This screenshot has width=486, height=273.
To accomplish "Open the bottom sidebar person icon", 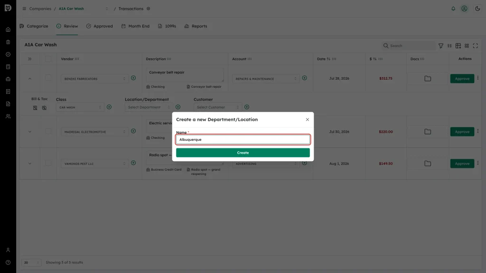I will (x=8, y=250).
